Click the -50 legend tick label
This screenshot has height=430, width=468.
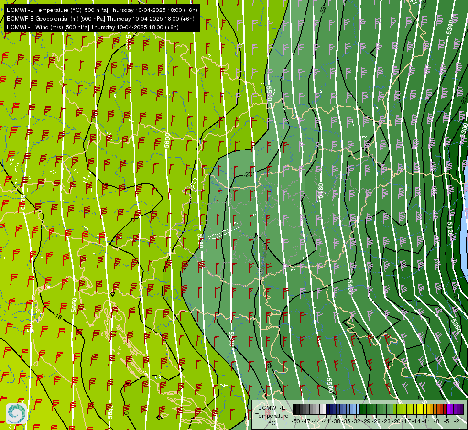pyautogui.click(x=296, y=422)
